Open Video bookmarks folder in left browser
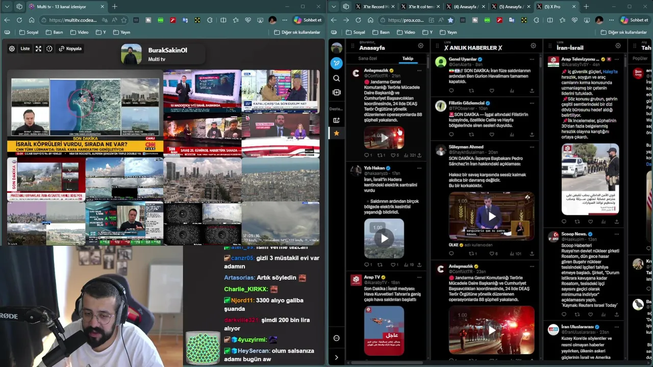This screenshot has width=653, height=367. coord(79,32)
